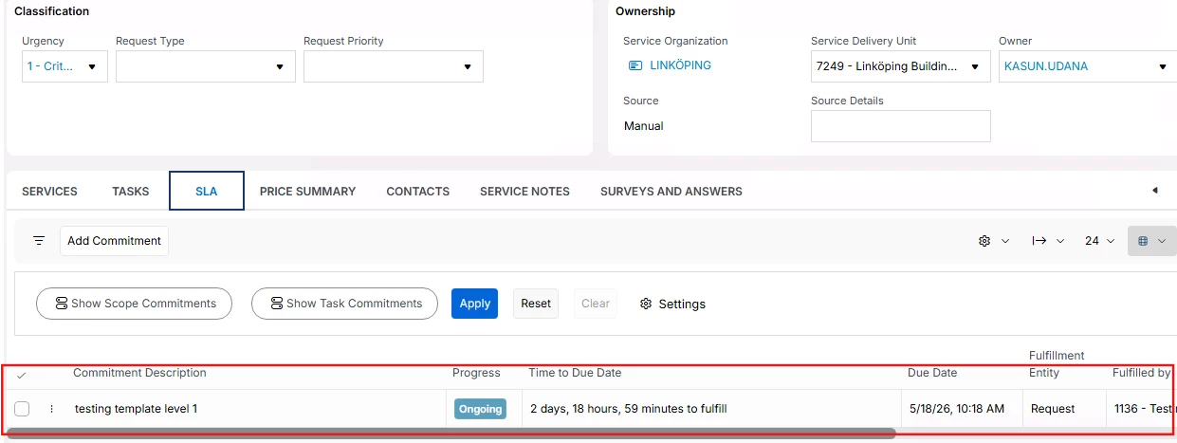Open the gear settings dropdown in the SLA toolbar
The height and width of the screenshot is (443, 1177).
tap(993, 241)
